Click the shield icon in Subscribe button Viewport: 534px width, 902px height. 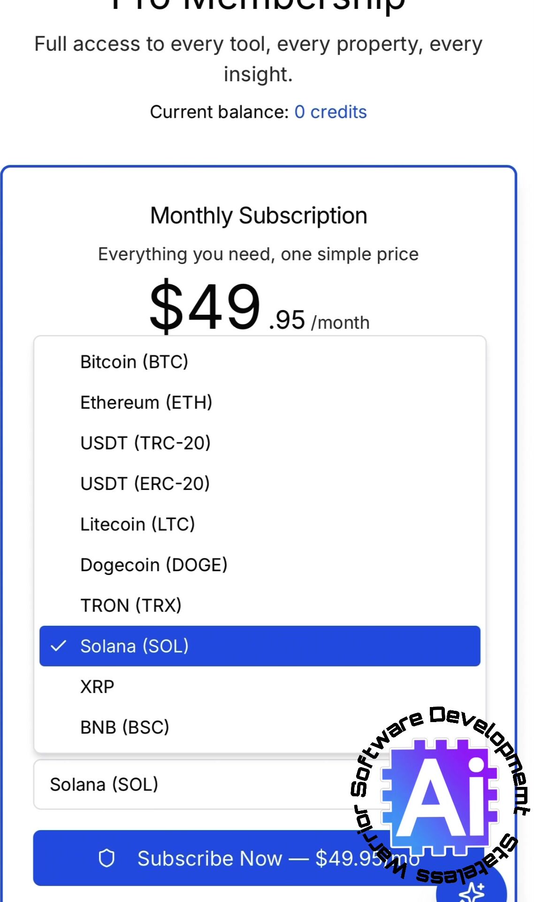point(107,858)
